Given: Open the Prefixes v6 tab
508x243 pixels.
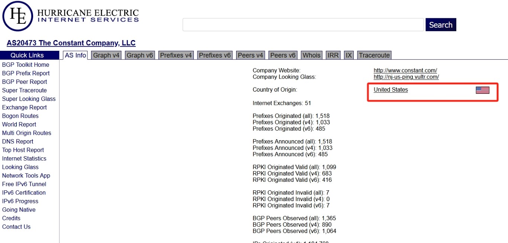Looking at the screenshot, I should coord(215,55).
